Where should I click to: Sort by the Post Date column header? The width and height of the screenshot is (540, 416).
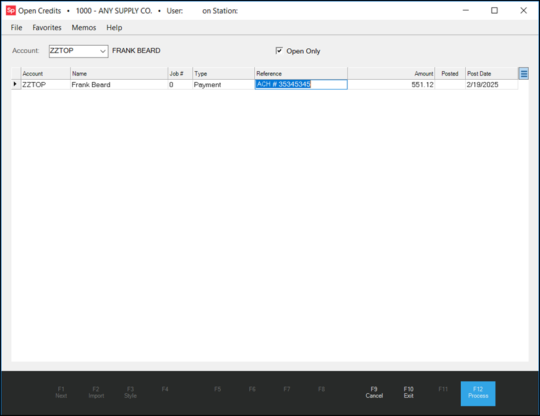pos(491,74)
